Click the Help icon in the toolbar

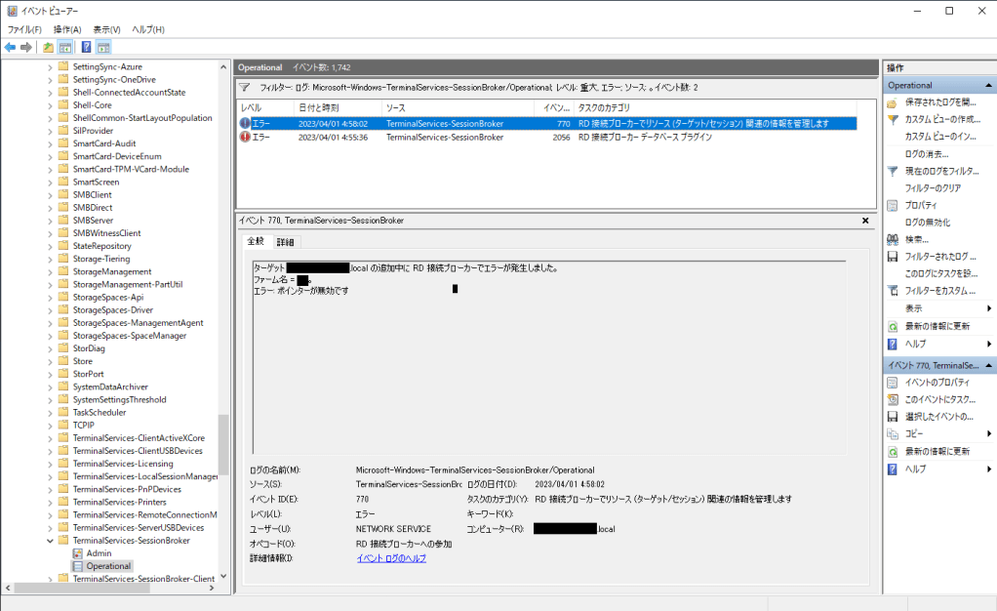click(x=86, y=47)
